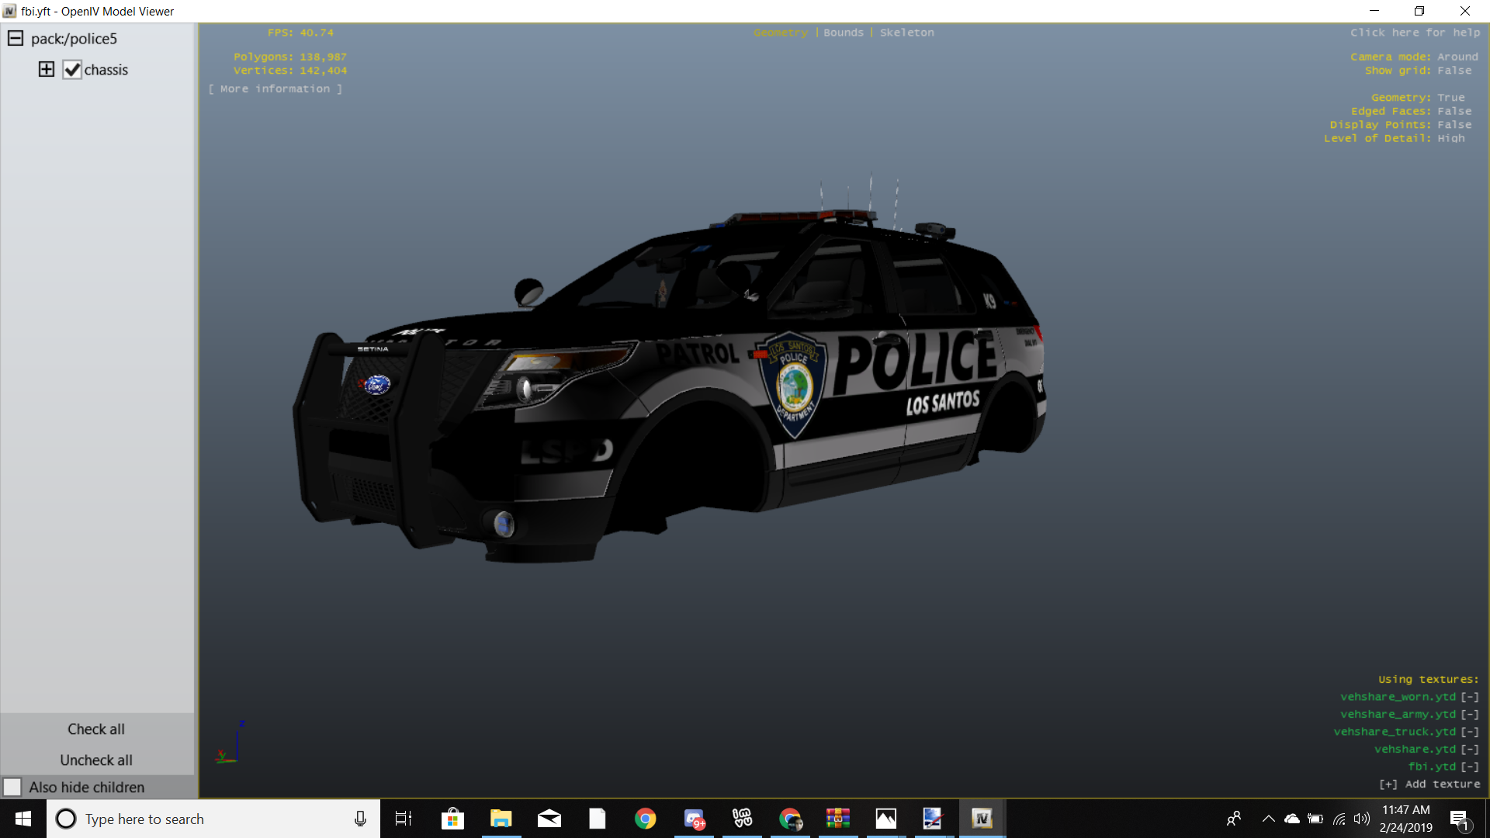Viewport: 1490px width, 838px height.
Task: Click Uncheck all button
Action: click(x=96, y=760)
